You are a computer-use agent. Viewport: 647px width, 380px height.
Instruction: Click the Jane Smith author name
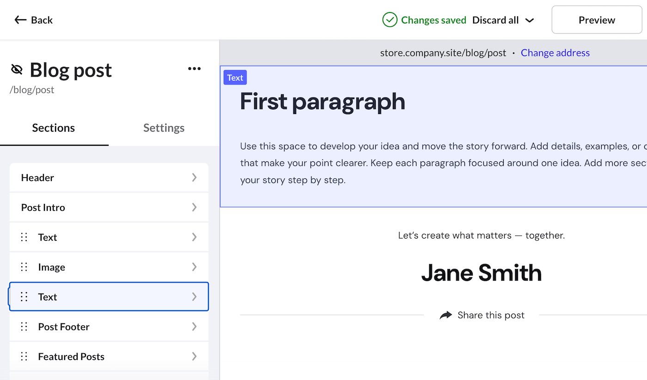(x=482, y=273)
